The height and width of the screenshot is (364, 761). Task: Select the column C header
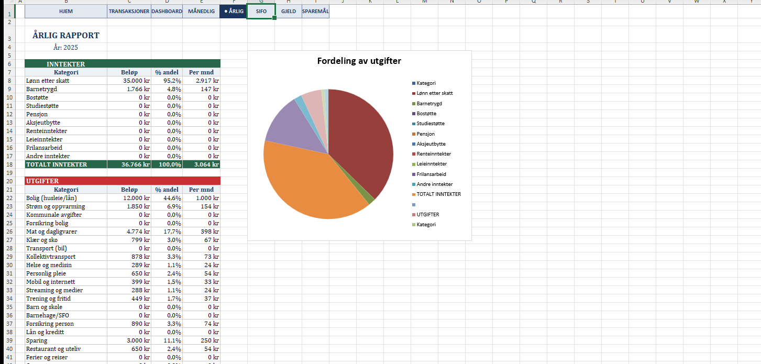point(129,2)
